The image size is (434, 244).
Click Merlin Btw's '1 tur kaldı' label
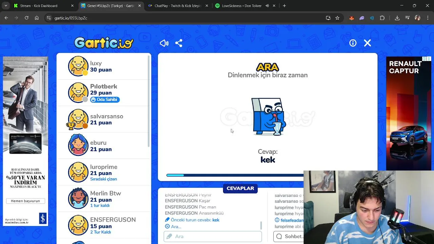point(100,205)
